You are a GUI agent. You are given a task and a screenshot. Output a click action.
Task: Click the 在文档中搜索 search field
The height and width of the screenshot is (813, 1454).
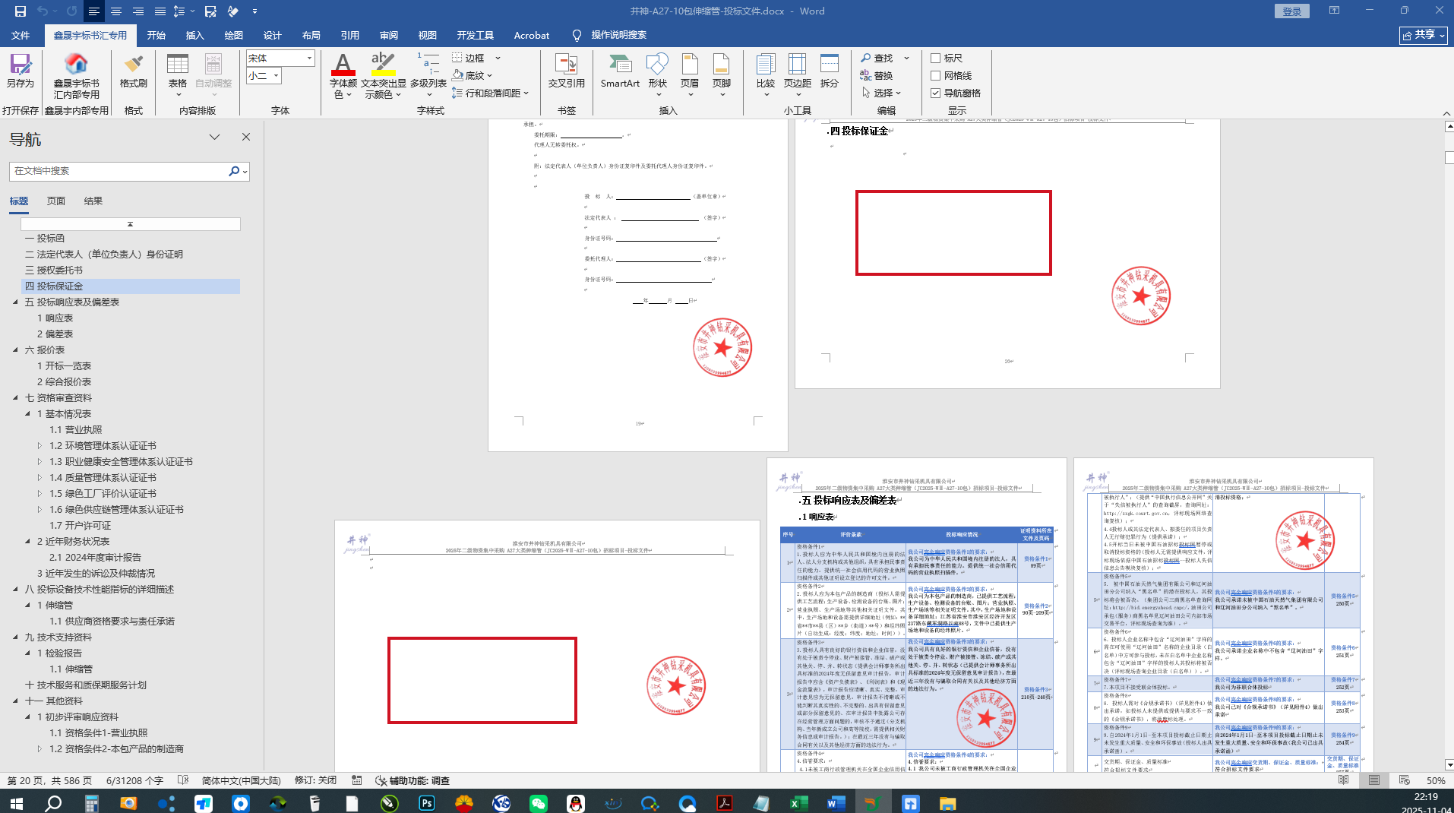[x=120, y=171]
